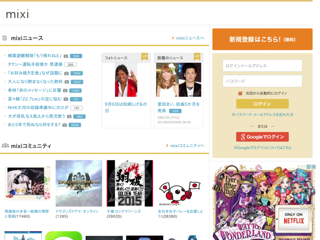Click the 松崎しげる photo news thumbnail
Image resolution: width=320 pixels, height=240 pixels.
126,80
